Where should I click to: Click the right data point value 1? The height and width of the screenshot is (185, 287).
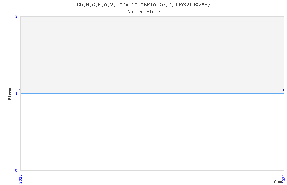283,90
